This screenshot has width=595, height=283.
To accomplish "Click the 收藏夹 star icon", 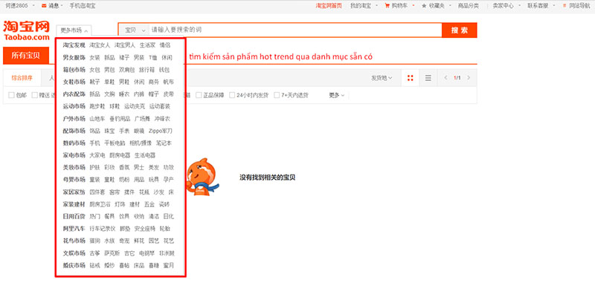I will 424,6.
